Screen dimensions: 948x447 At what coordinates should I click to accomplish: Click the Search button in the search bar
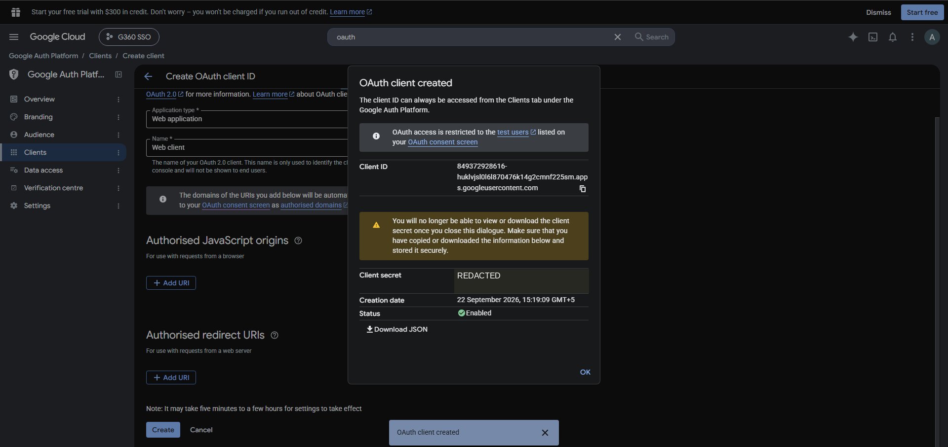(652, 37)
